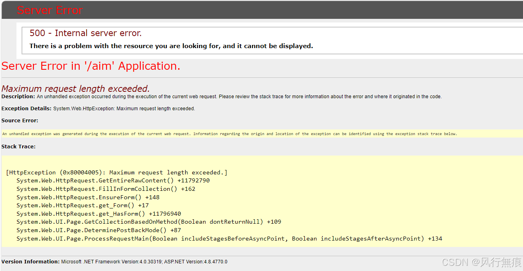Click the 'Exception Details:' label
This screenshot has width=523, height=271.
[x=26, y=109]
